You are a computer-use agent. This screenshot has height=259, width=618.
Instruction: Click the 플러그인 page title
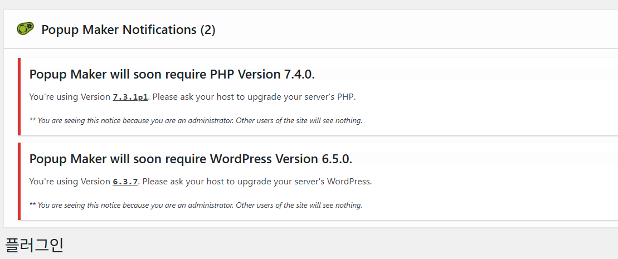tap(35, 245)
